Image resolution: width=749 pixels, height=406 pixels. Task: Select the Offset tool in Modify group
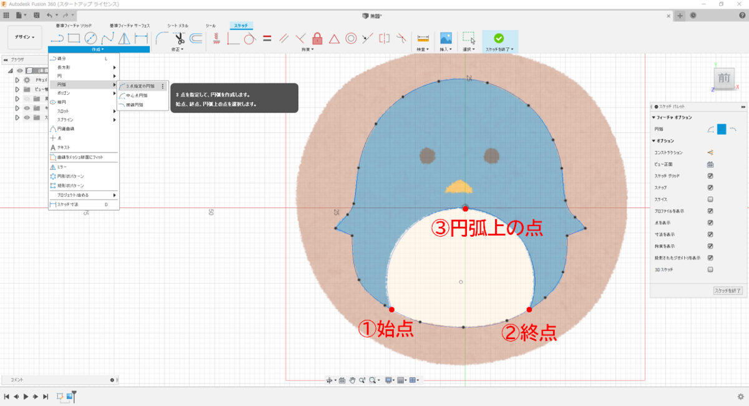[x=196, y=38]
